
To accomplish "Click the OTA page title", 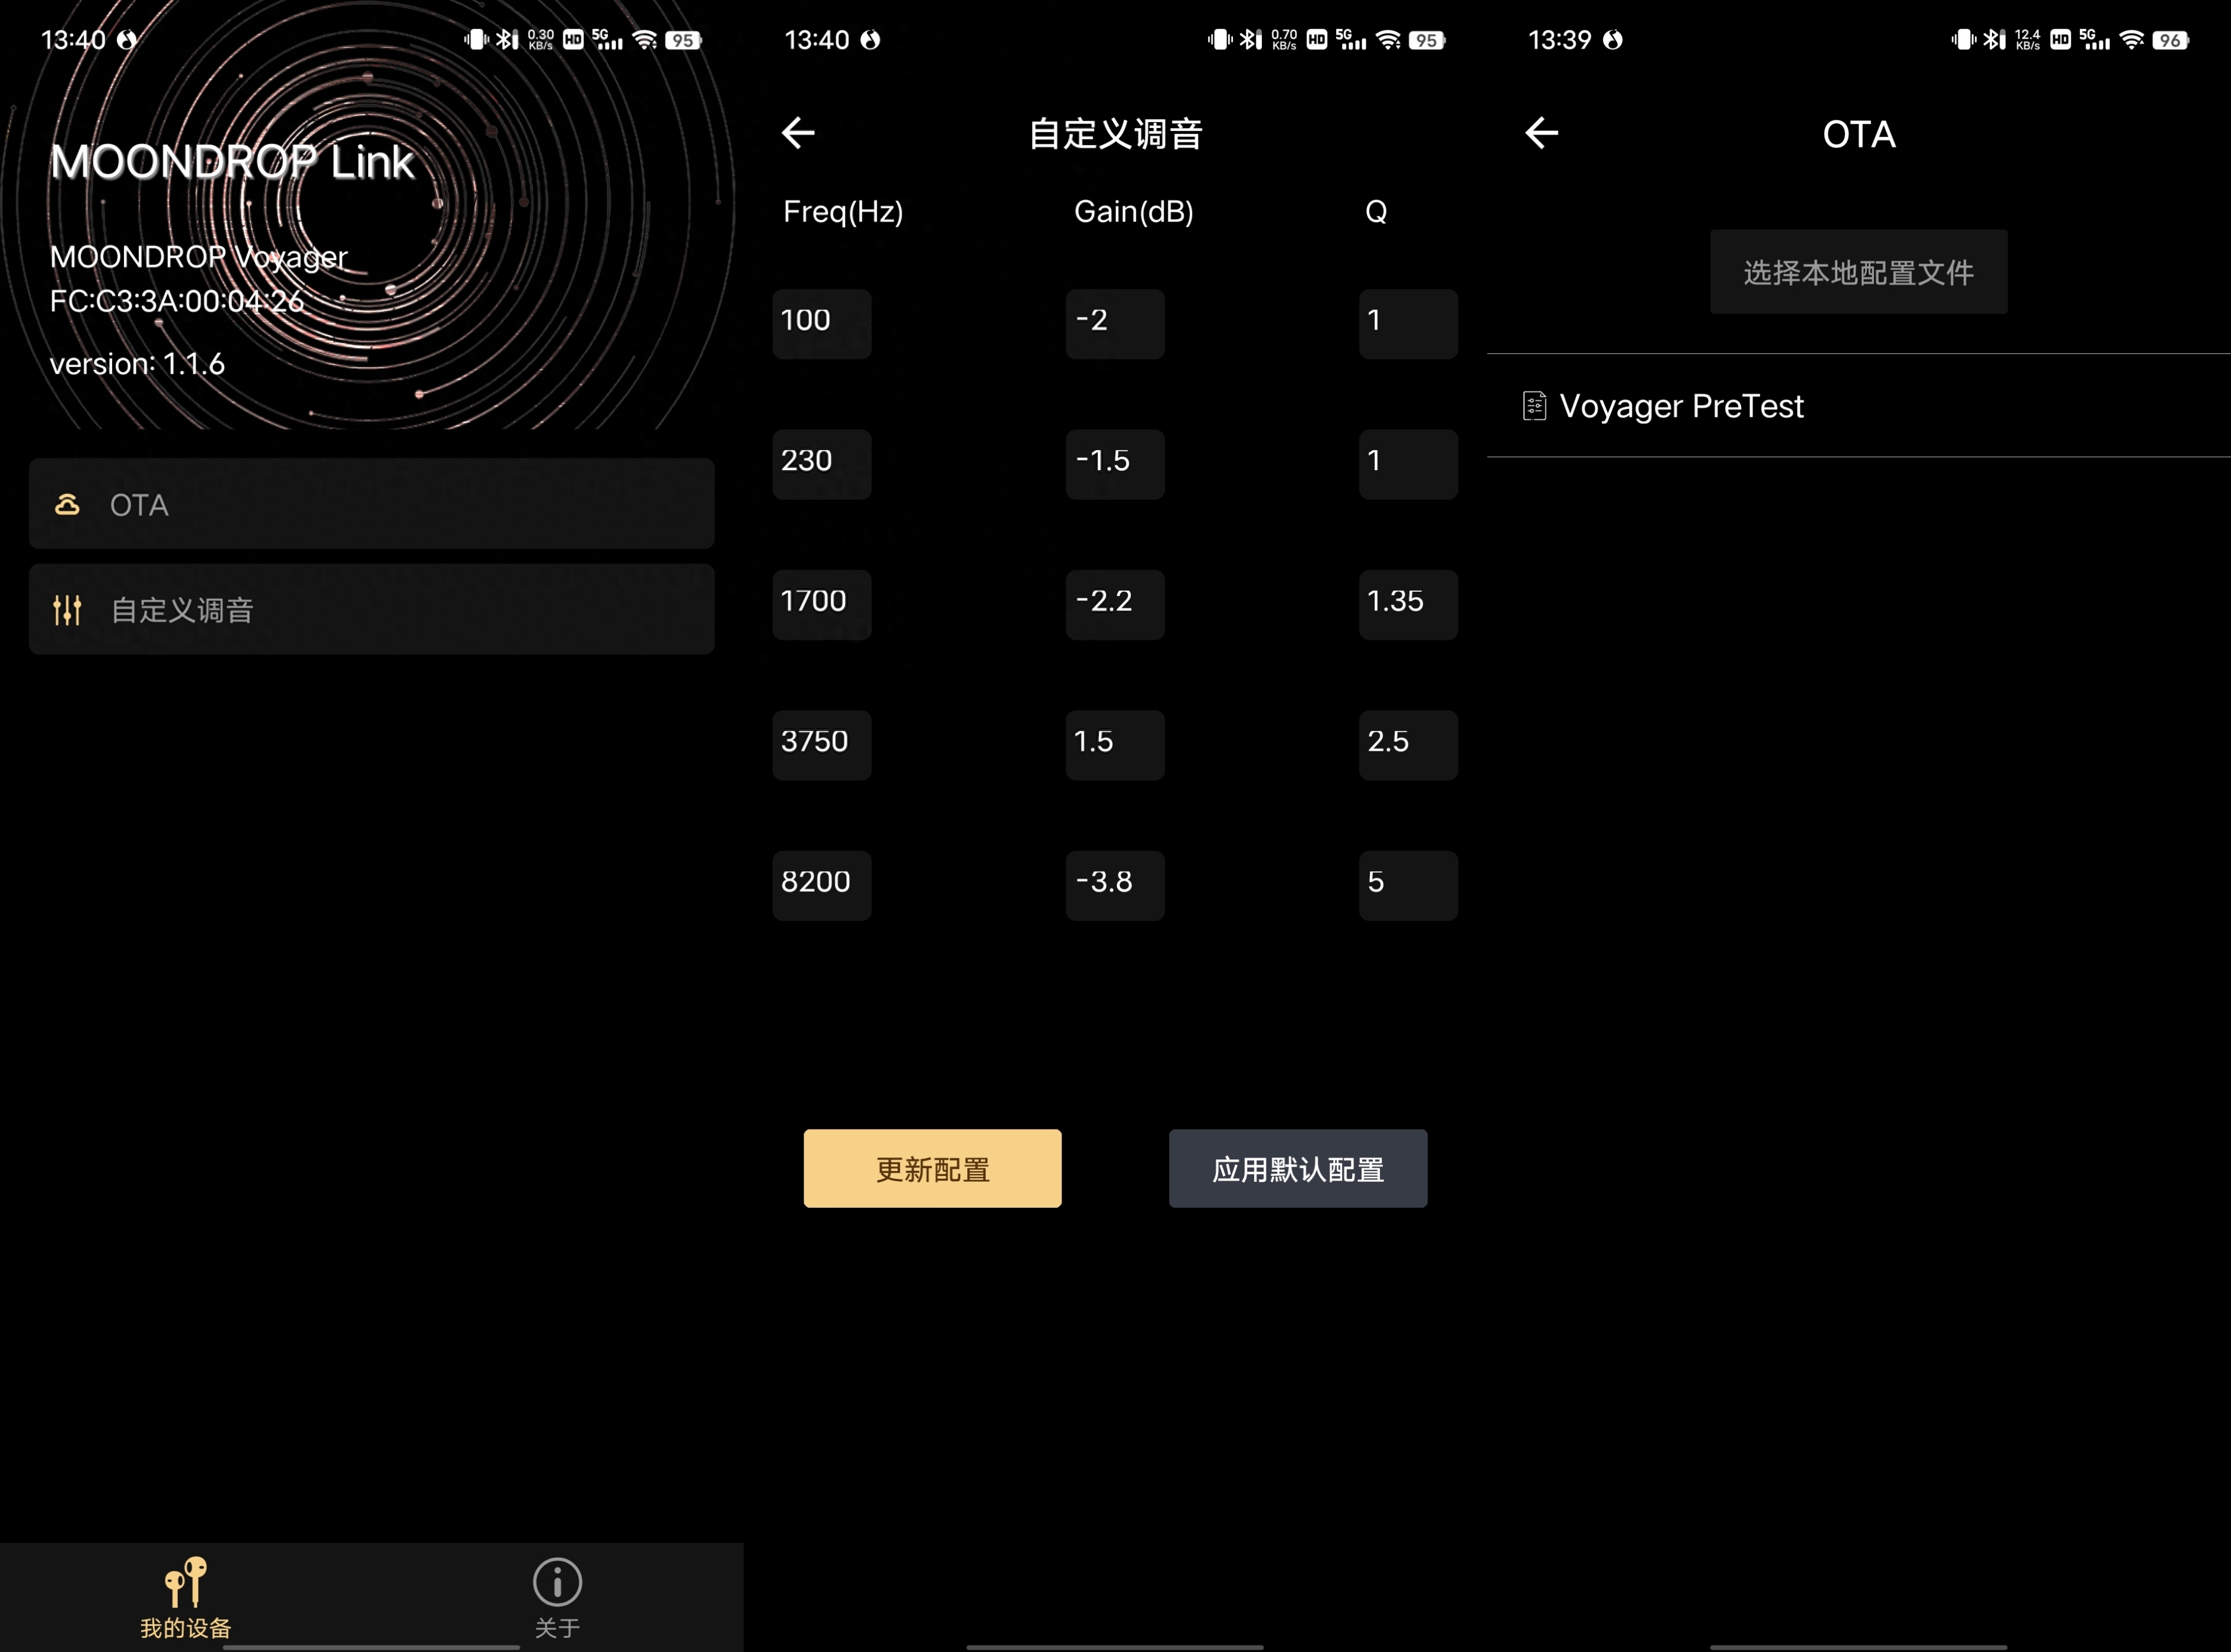I will click(x=1858, y=134).
